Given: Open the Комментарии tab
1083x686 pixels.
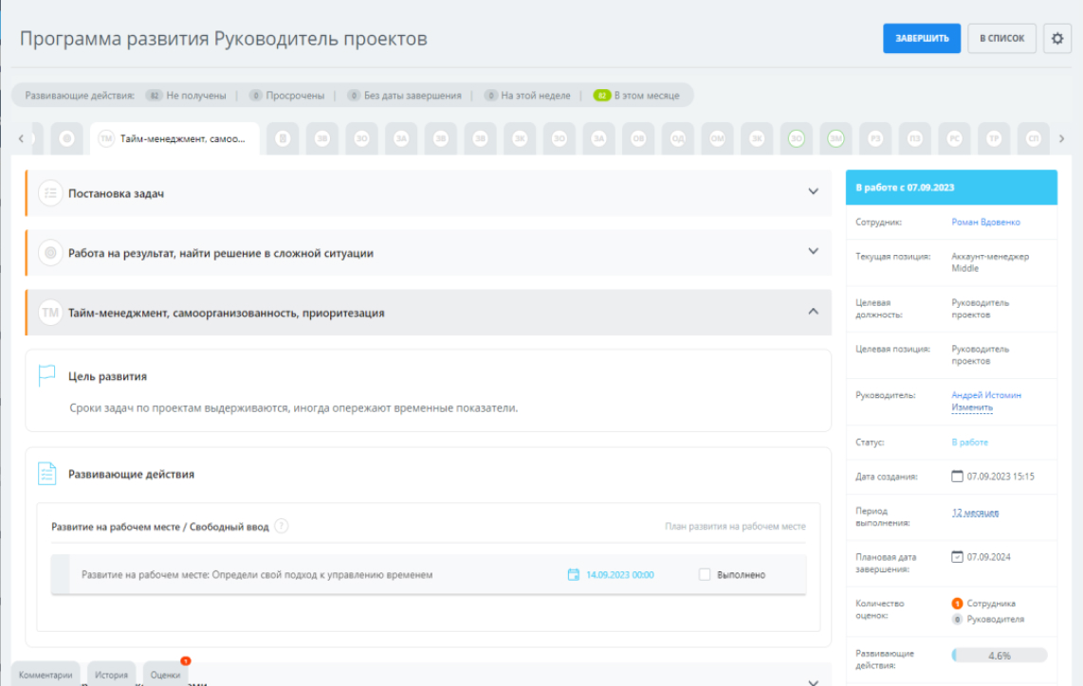Looking at the screenshot, I should pyautogui.click(x=46, y=675).
